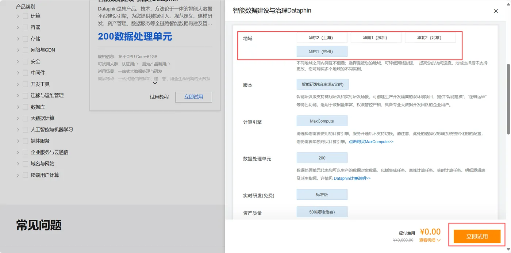Image resolution: width=511 pixels, height=253 pixels.
Task: Expand the 数据库 category arrow
Action: (18, 107)
